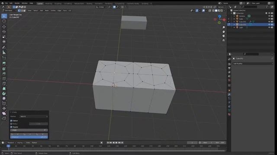The image size is (277, 155).
Task: Select the Rotate tool
Action: [x=4, y=32]
